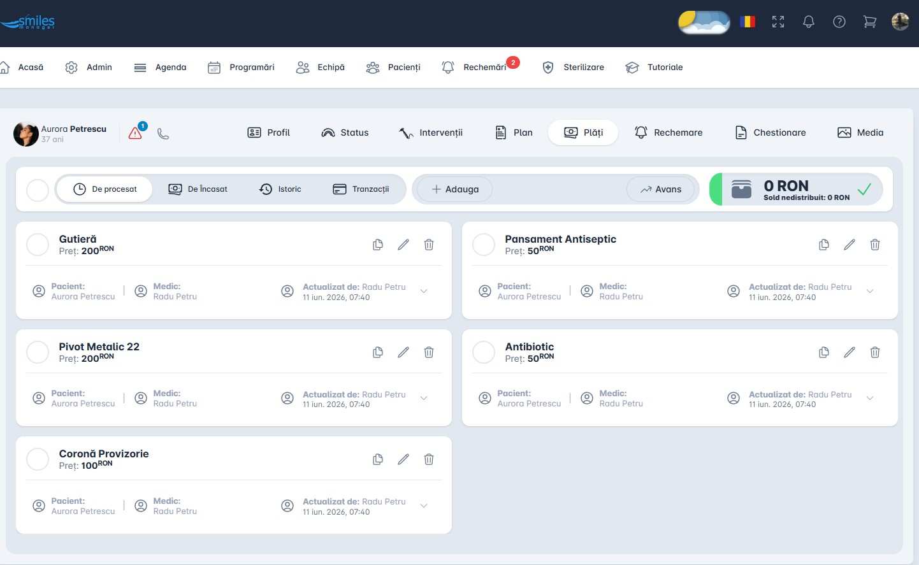The width and height of the screenshot is (919, 565).
Task: Switch to the Chestionare tab
Action: pos(771,132)
